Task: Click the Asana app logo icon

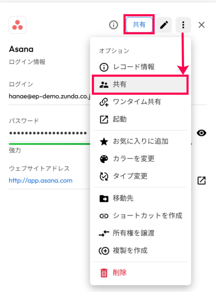Action: click(17, 25)
